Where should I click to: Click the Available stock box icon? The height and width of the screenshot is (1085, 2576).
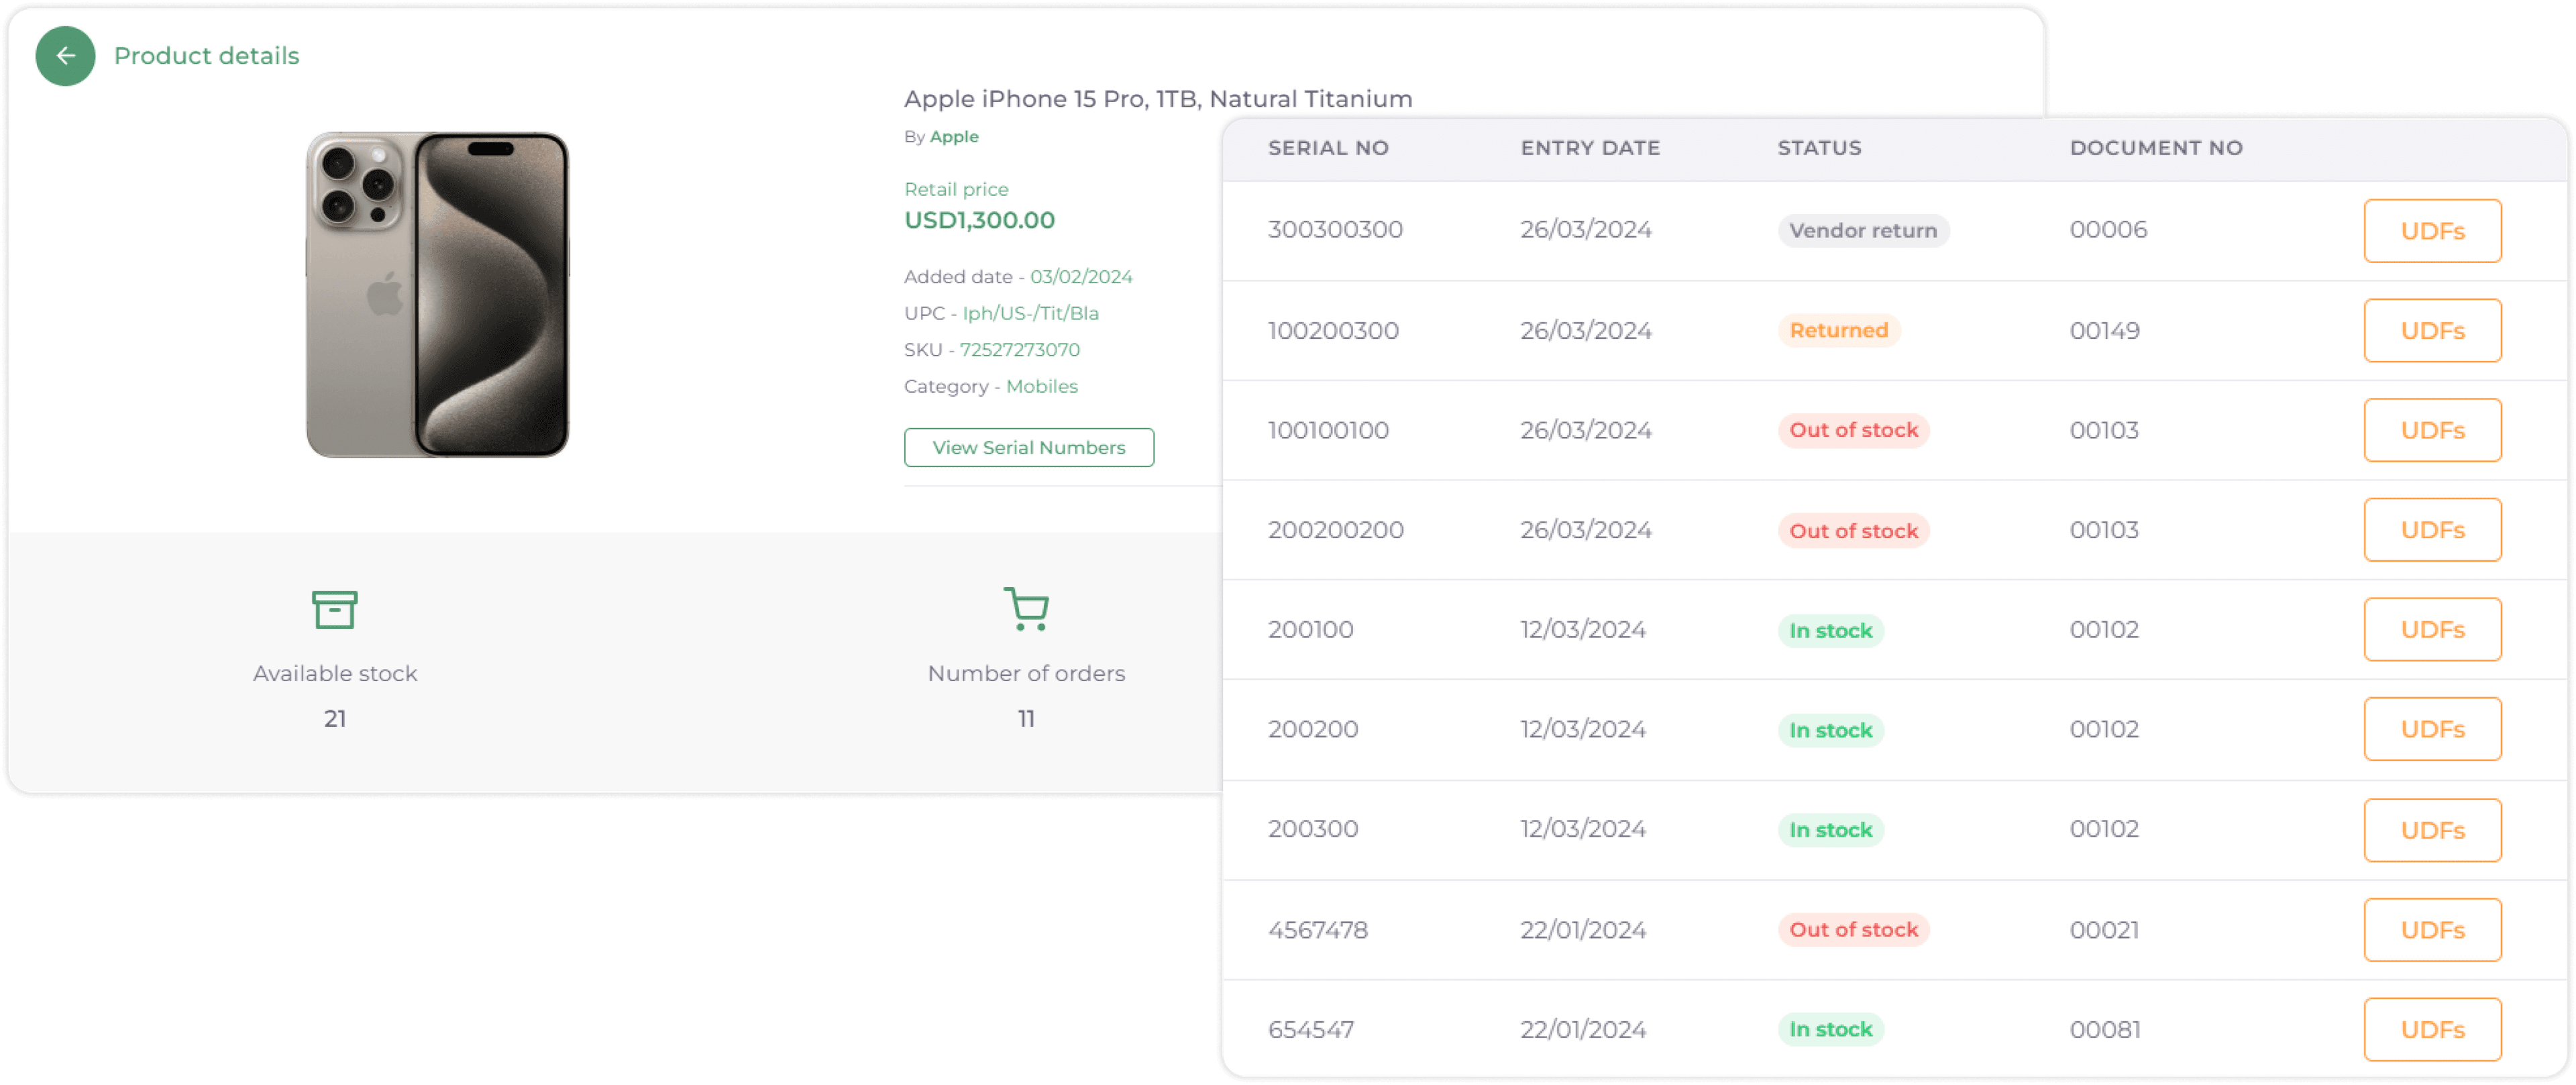(334, 609)
